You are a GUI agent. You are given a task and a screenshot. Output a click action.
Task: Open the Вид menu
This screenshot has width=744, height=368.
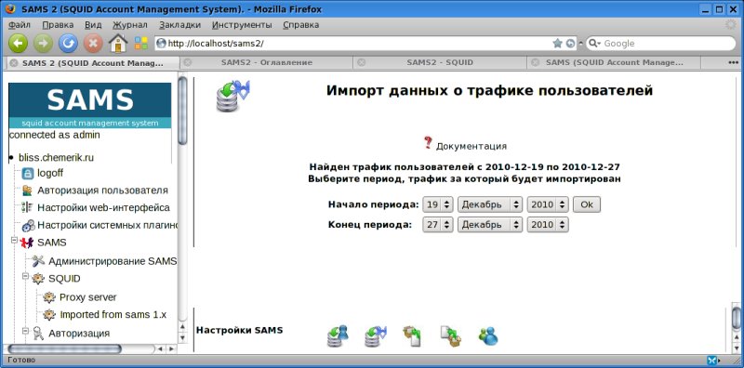(93, 25)
